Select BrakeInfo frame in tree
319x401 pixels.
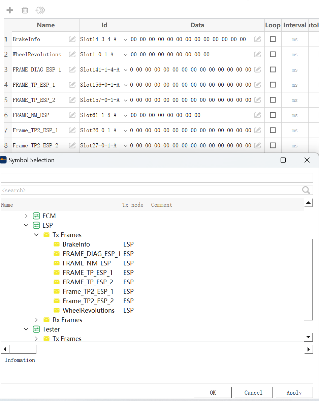click(x=76, y=244)
